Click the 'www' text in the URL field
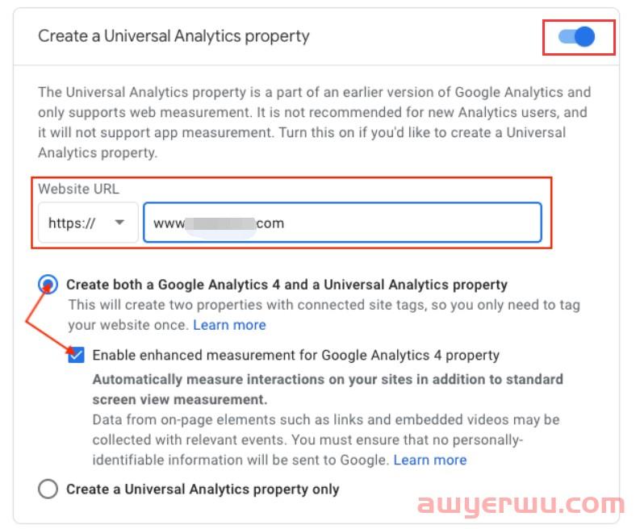This screenshot has height=529, width=640. point(168,223)
